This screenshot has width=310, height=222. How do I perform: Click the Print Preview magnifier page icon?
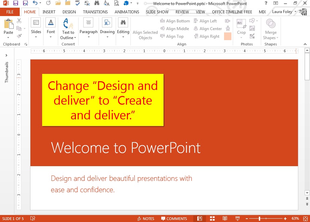tap(116, 3)
